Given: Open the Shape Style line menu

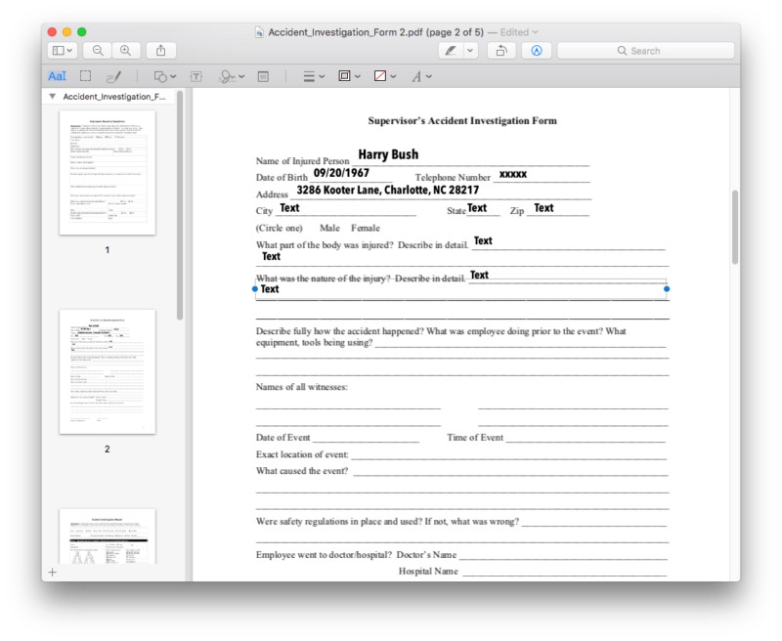Looking at the screenshot, I should [x=314, y=76].
